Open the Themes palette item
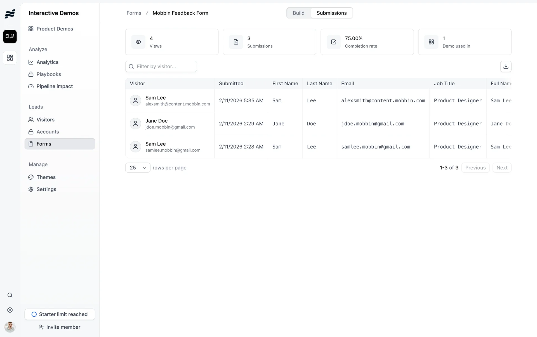 click(x=46, y=177)
